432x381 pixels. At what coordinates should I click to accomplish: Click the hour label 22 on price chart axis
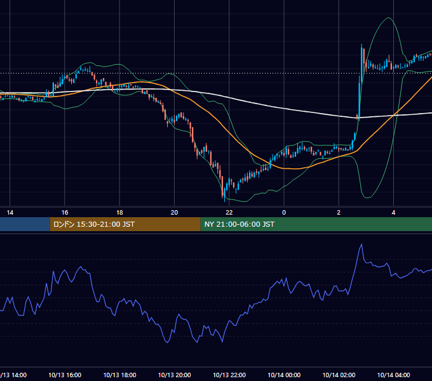coord(229,213)
